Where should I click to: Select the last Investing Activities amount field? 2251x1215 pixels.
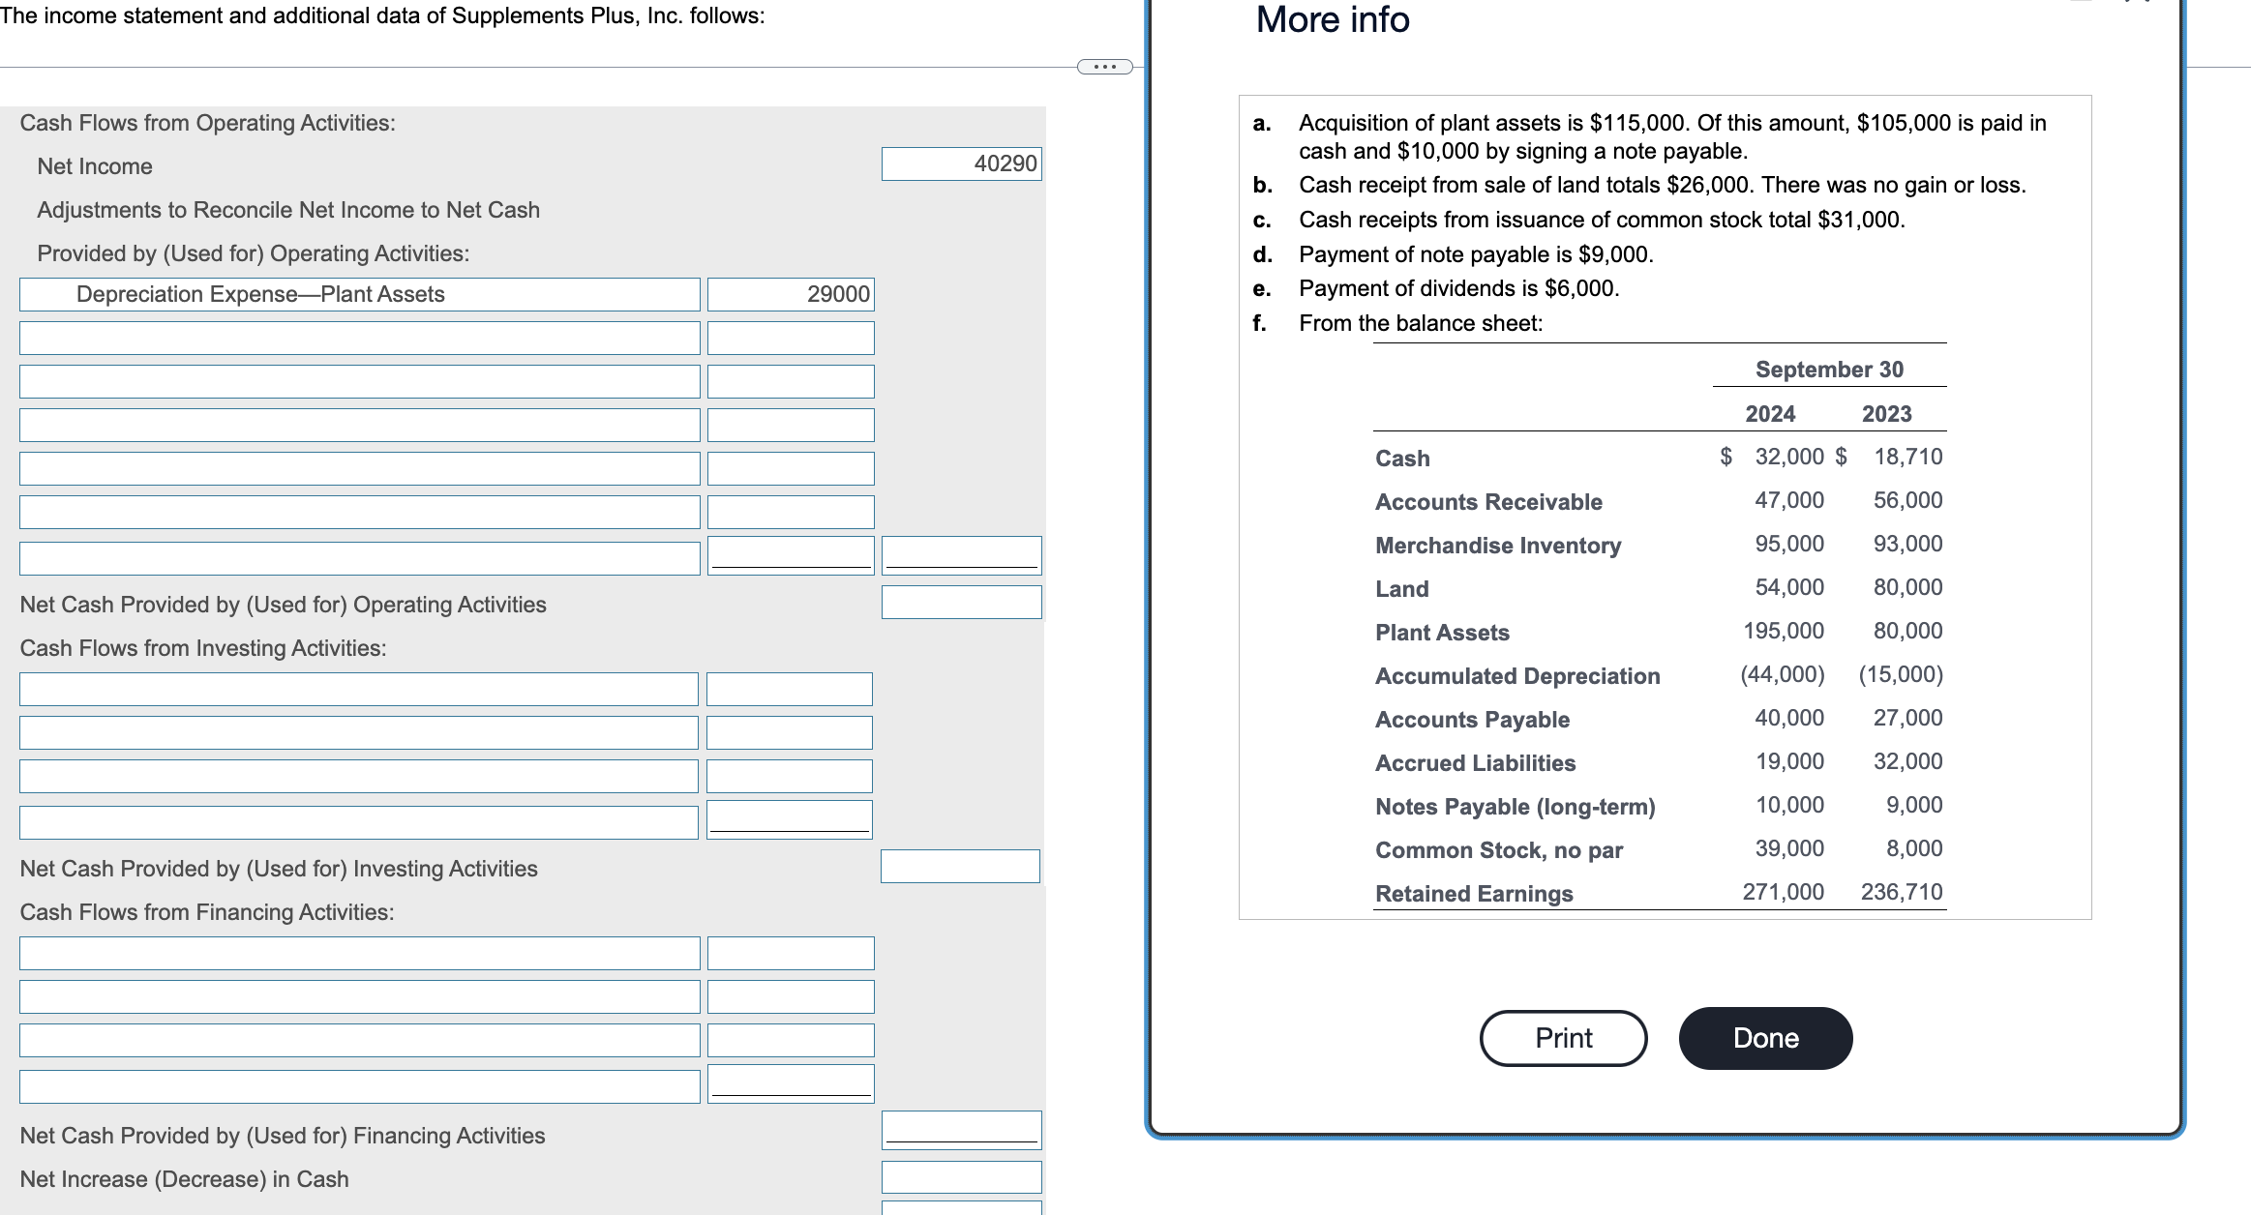pos(789,819)
